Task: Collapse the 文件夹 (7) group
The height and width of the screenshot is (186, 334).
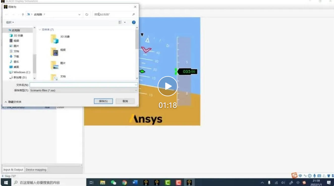Action: click(40, 29)
